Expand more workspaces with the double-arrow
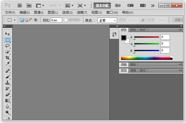 click(x=153, y=6)
